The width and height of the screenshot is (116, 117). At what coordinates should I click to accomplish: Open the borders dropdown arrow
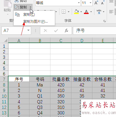(68, 12)
